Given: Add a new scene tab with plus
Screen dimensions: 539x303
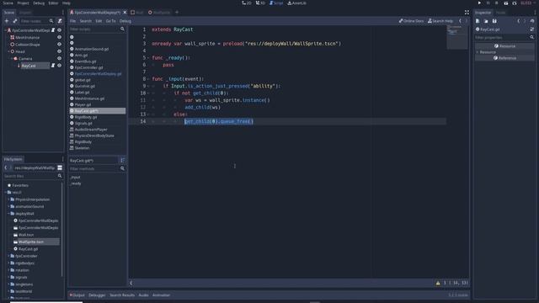Looking at the screenshot, I should (177, 13).
